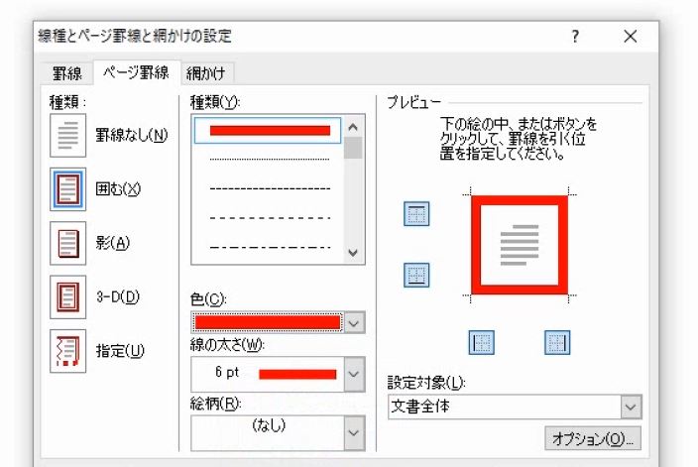Image resolution: width=698 pixels, height=467 pixels.
Task: Click the 囲む(X) label
Action: [x=118, y=189]
